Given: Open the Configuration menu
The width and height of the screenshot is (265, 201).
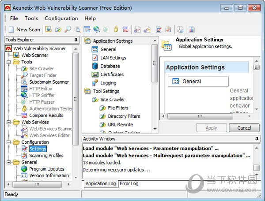Looking at the screenshot, I should [61, 18].
